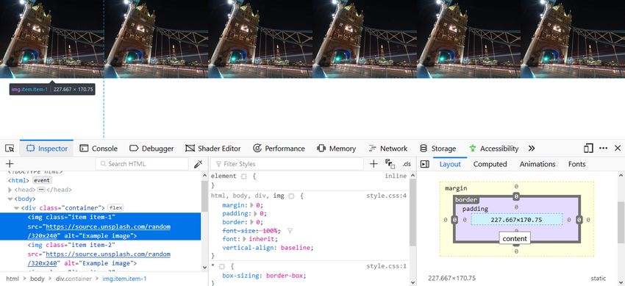625x286 pixels.
Task: Click the box model margin label
Action: coord(456,188)
